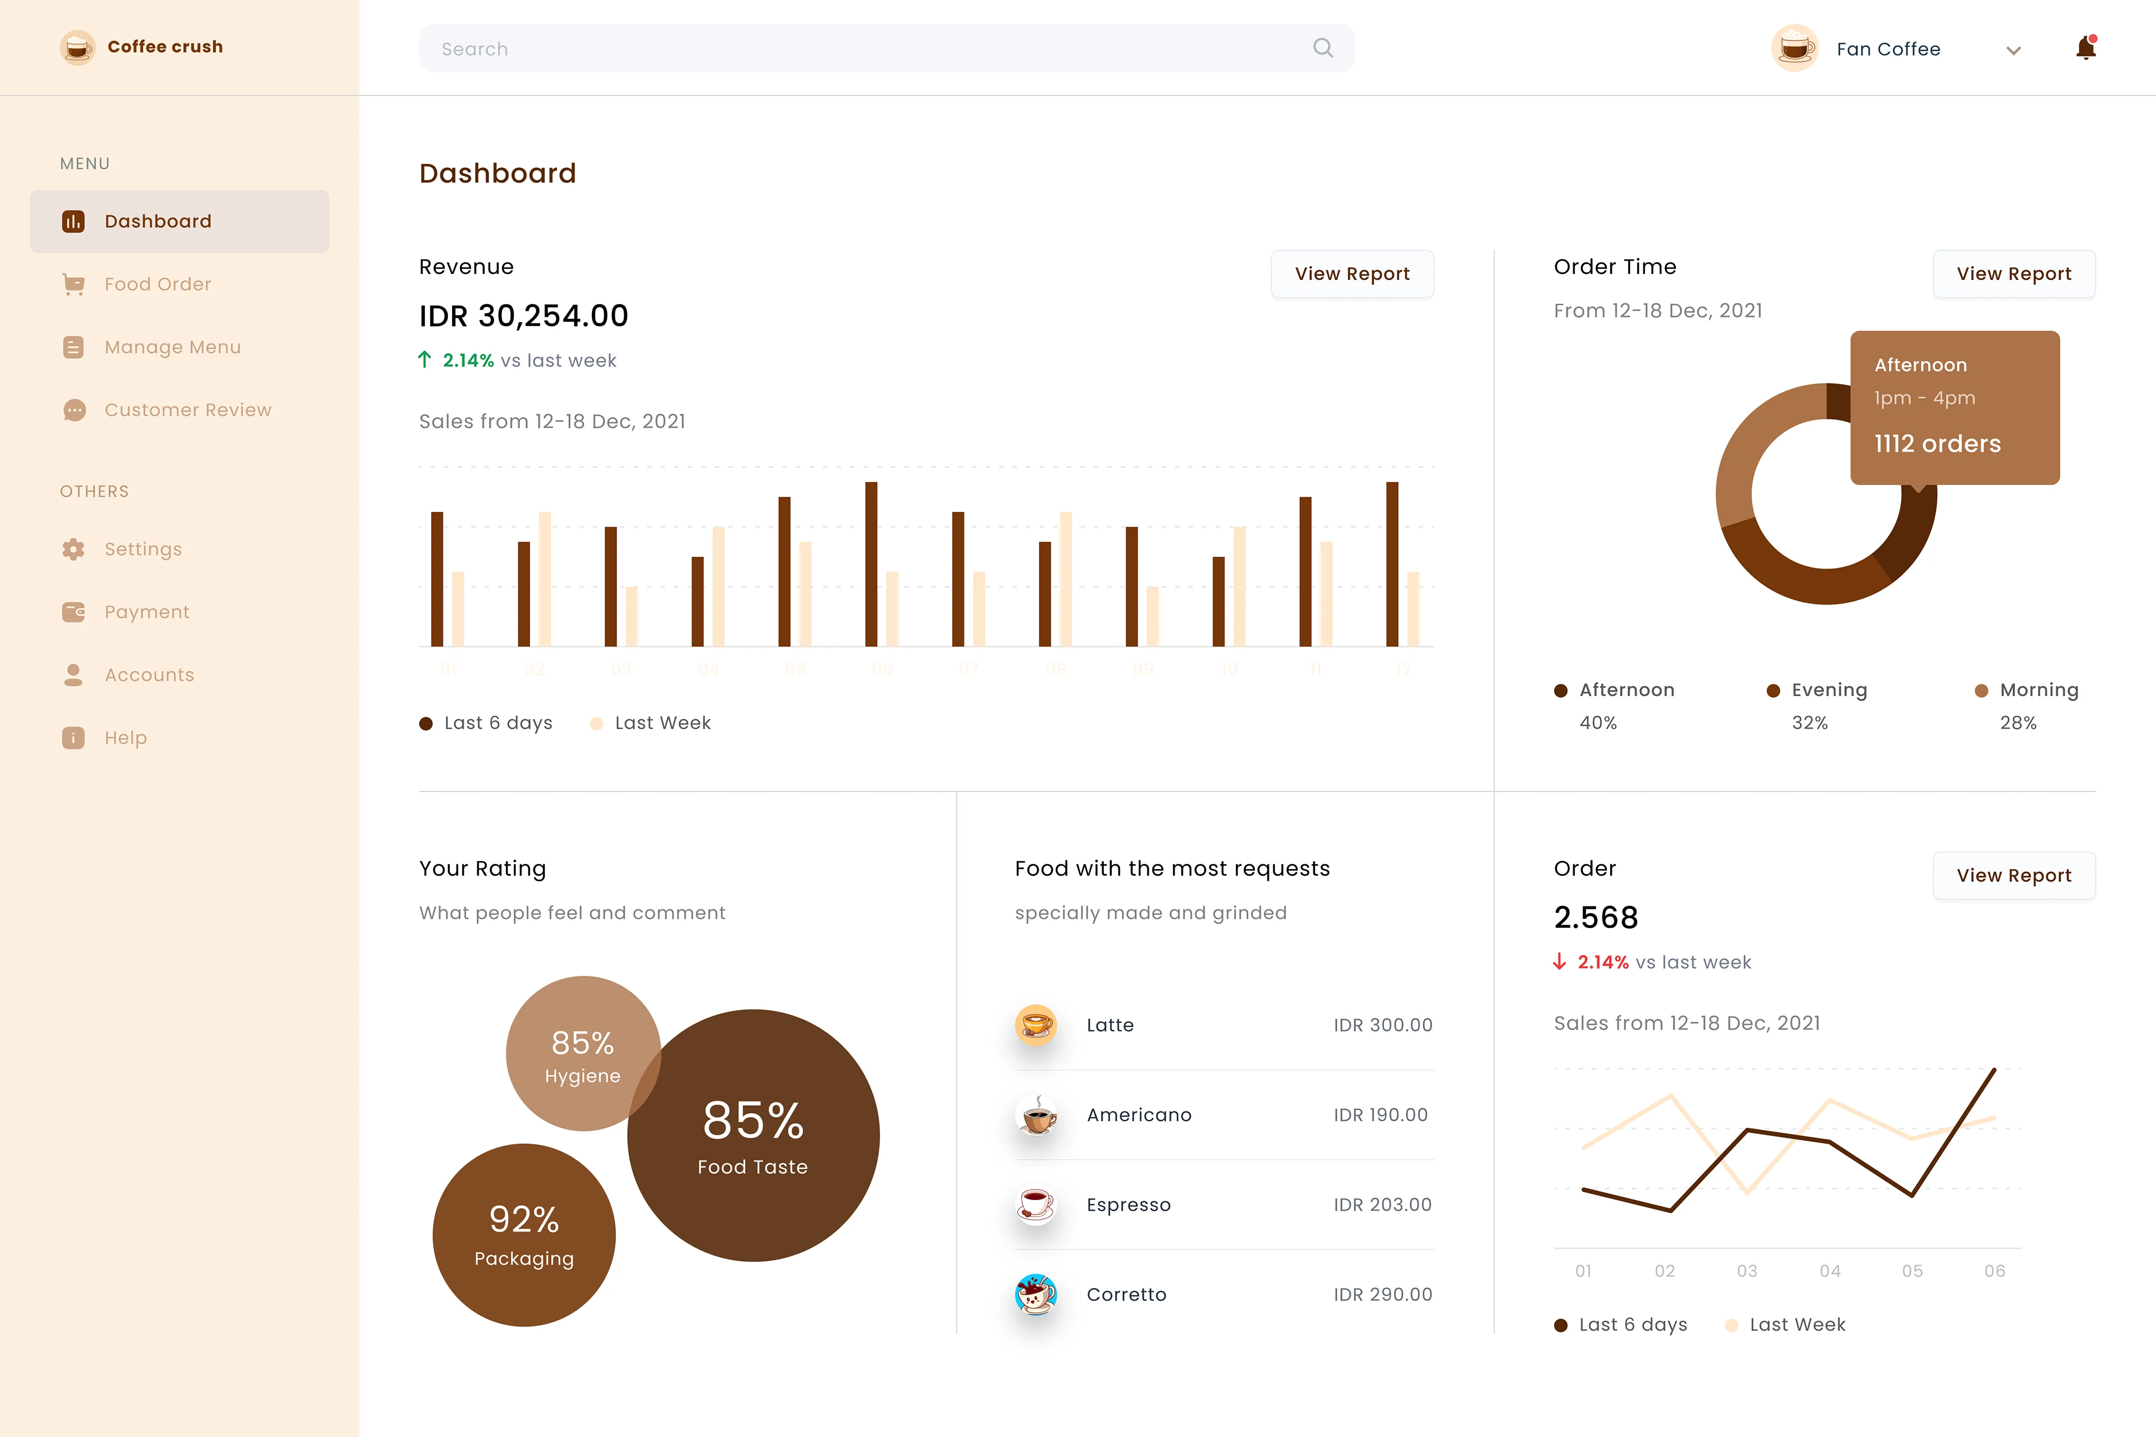Viewport: 2156px width, 1437px height.
Task: Click the Help info icon
Action: 74,738
